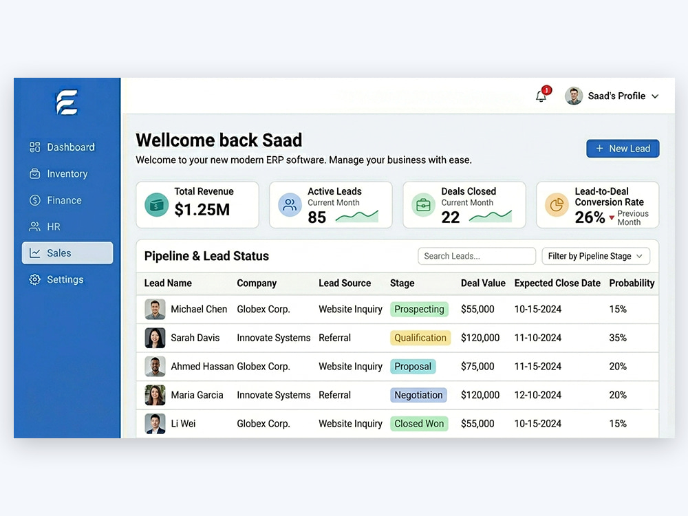This screenshot has height=516, width=688.
Task: Click the 26% conversion rate value
Action: click(x=590, y=217)
